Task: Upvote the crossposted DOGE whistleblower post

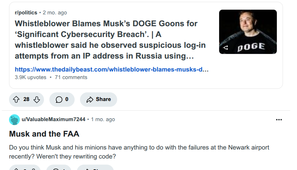Action: click(x=16, y=99)
